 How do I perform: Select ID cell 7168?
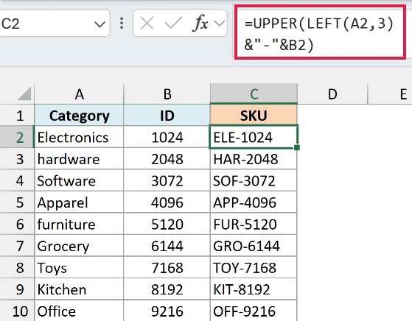click(x=167, y=267)
